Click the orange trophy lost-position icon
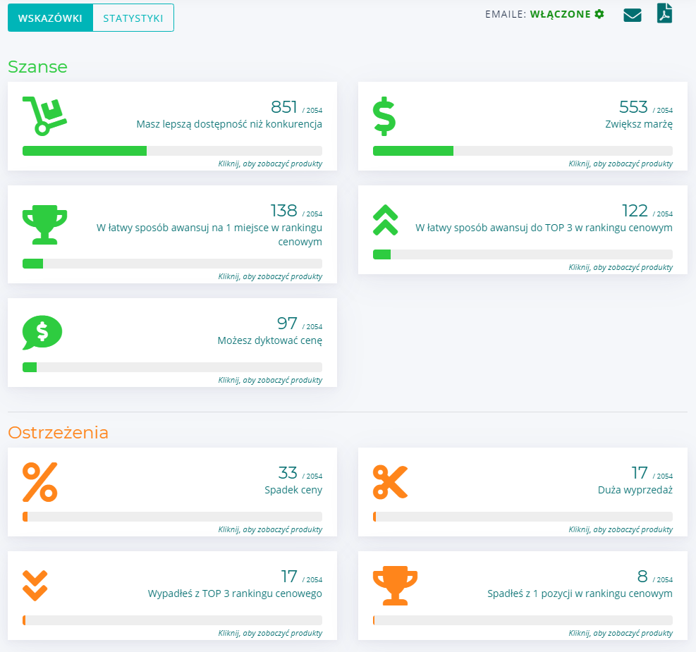Image resolution: width=696 pixels, height=652 pixels. (x=395, y=586)
